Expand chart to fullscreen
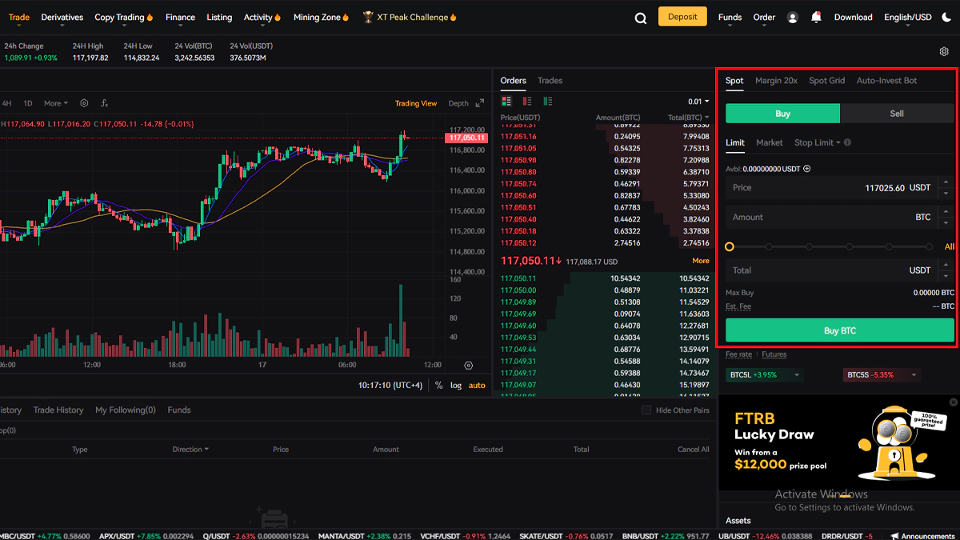 [x=480, y=103]
